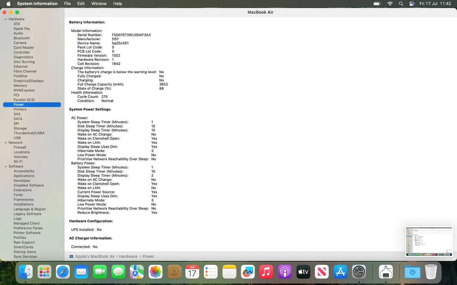Viewport: 457px width, 285px height.
Task: Open Messages in the Dock
Action: point(118,271)
